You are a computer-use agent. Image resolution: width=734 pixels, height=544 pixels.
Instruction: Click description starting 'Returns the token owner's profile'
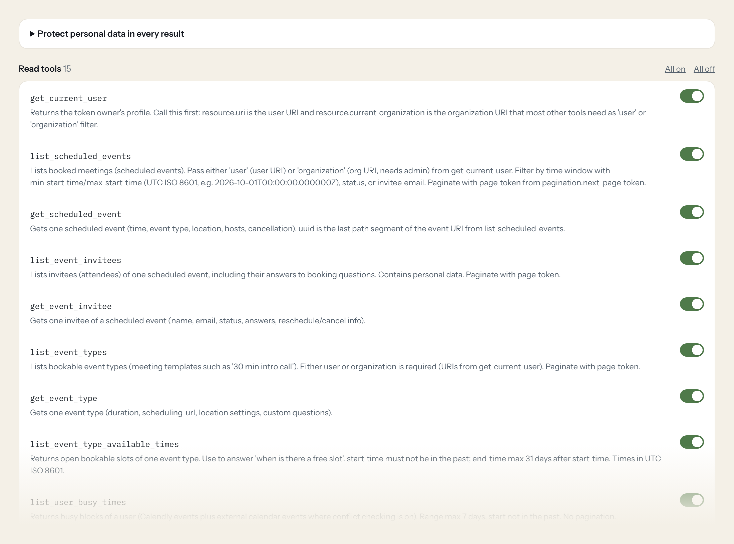[x=338, y=119]
